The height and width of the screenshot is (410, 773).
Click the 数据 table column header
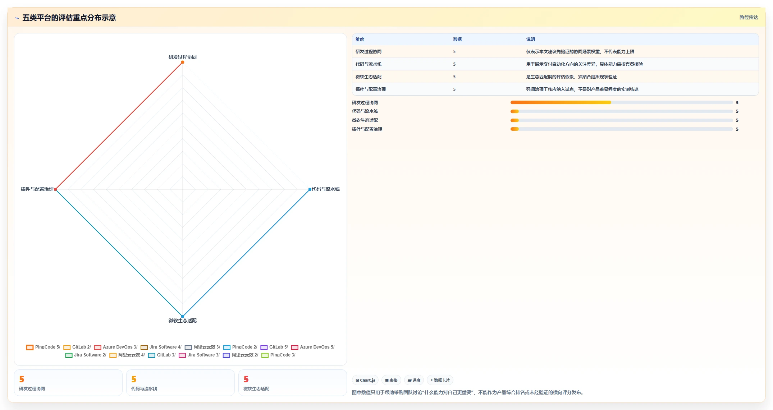point(457,40)
